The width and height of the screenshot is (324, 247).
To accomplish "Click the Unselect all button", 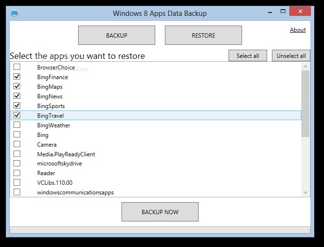I will [291, 55].
